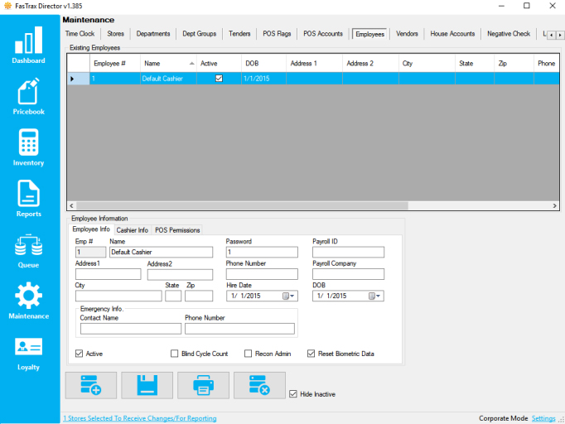Click the emergency Phone Number field

(x=239, y=329)
